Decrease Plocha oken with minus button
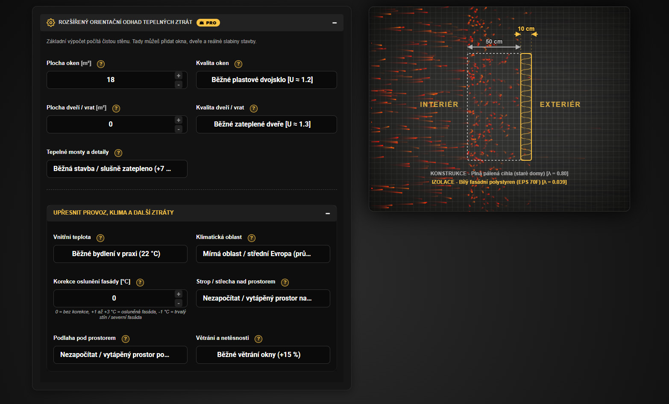The height and width of the screenshot is (404, 669). [x=179, y=85]
